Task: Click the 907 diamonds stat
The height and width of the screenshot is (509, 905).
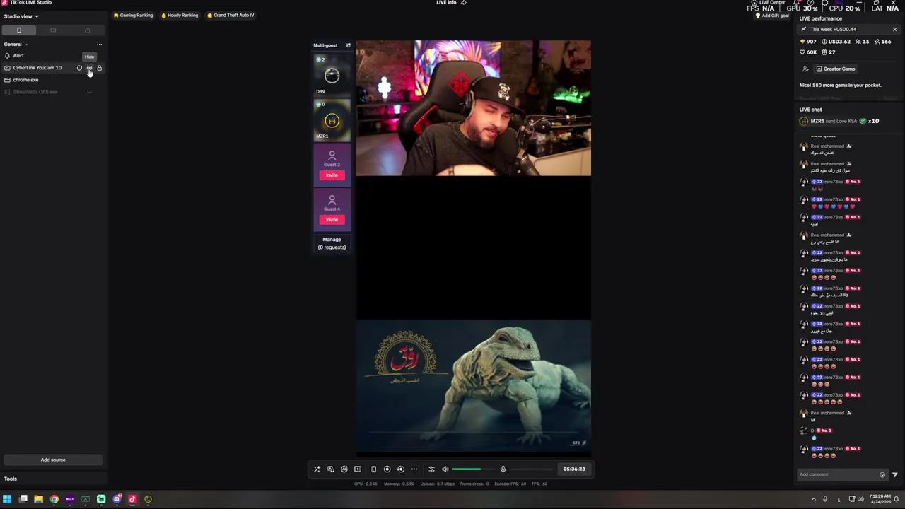Action: tap(807, 42)
